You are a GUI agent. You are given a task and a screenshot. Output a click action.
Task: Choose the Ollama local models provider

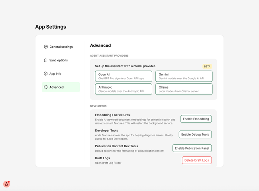pos(184,89)
